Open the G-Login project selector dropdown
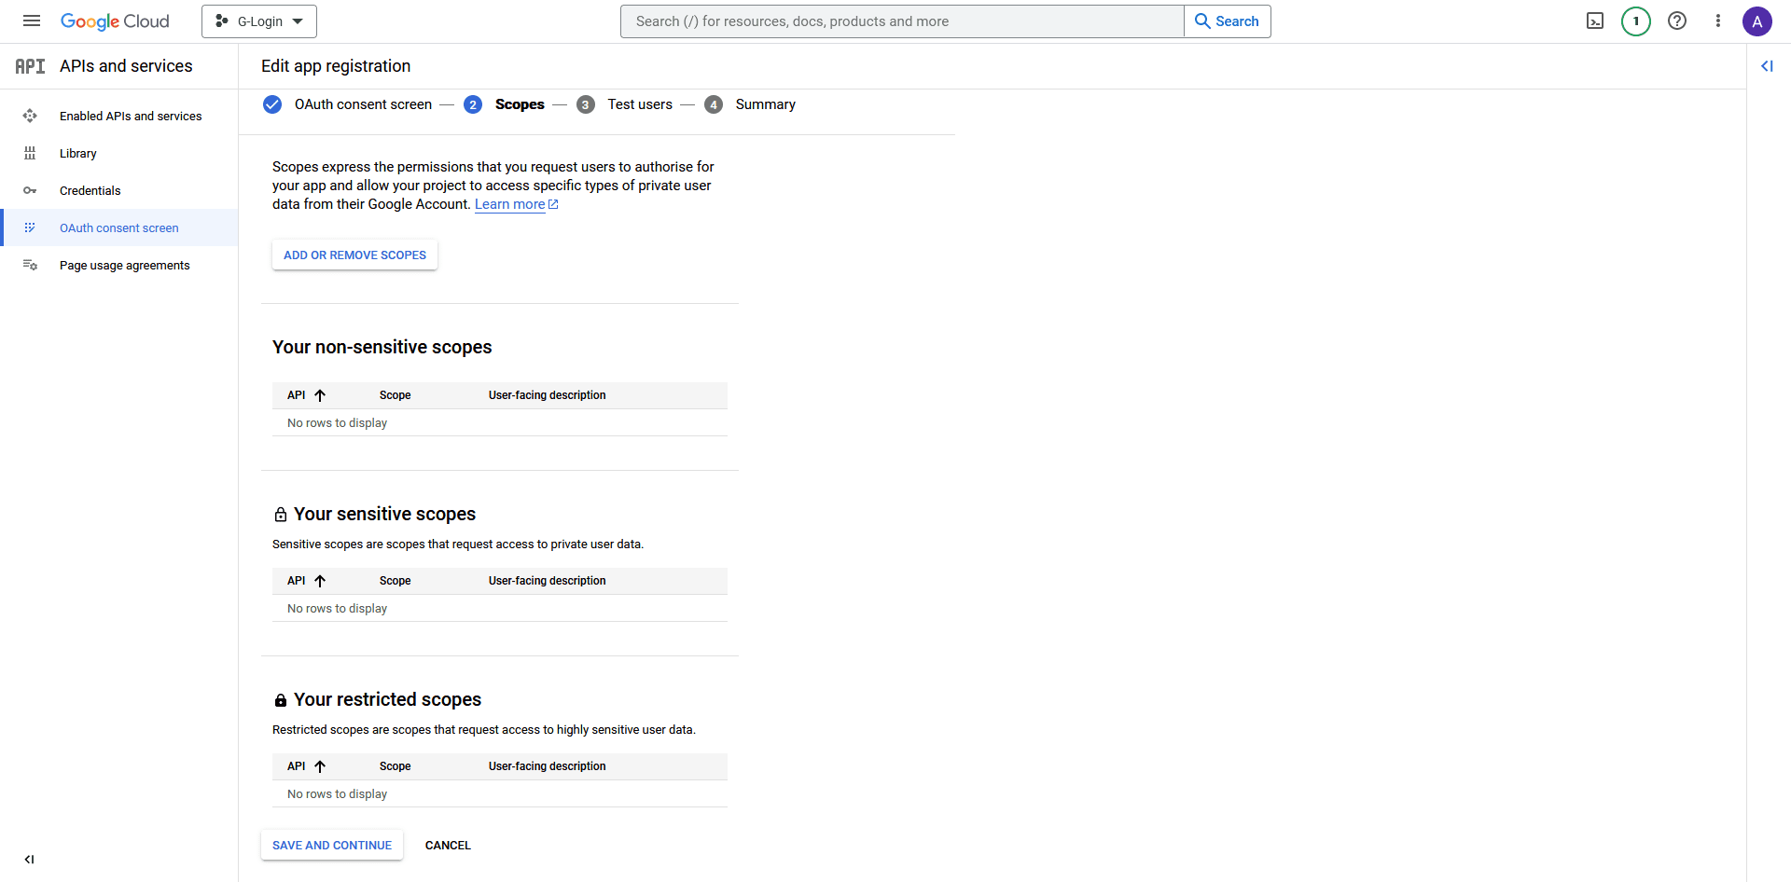 tap(258, 21)
